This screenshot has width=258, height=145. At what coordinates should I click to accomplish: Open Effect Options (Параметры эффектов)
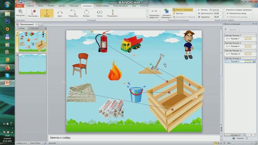point(154,14)
